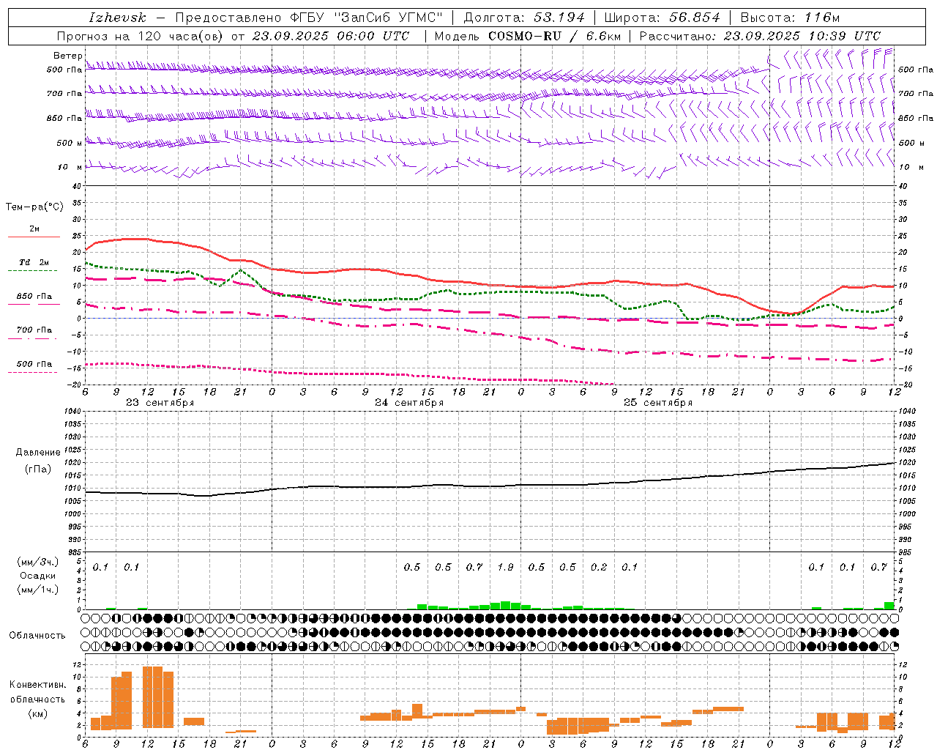Click the 'Давление' pressure panel title
Viewport: 937px width, 750px height.
point(38,453)
